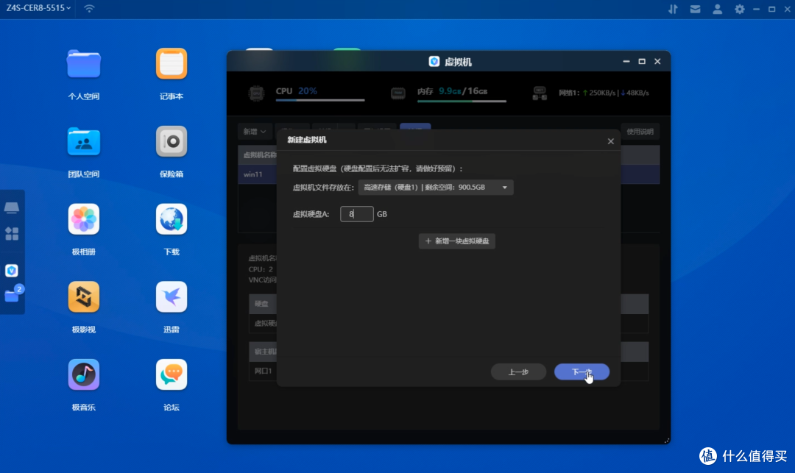Open transfer tasks arrows icon in top bar

[673, 9]
